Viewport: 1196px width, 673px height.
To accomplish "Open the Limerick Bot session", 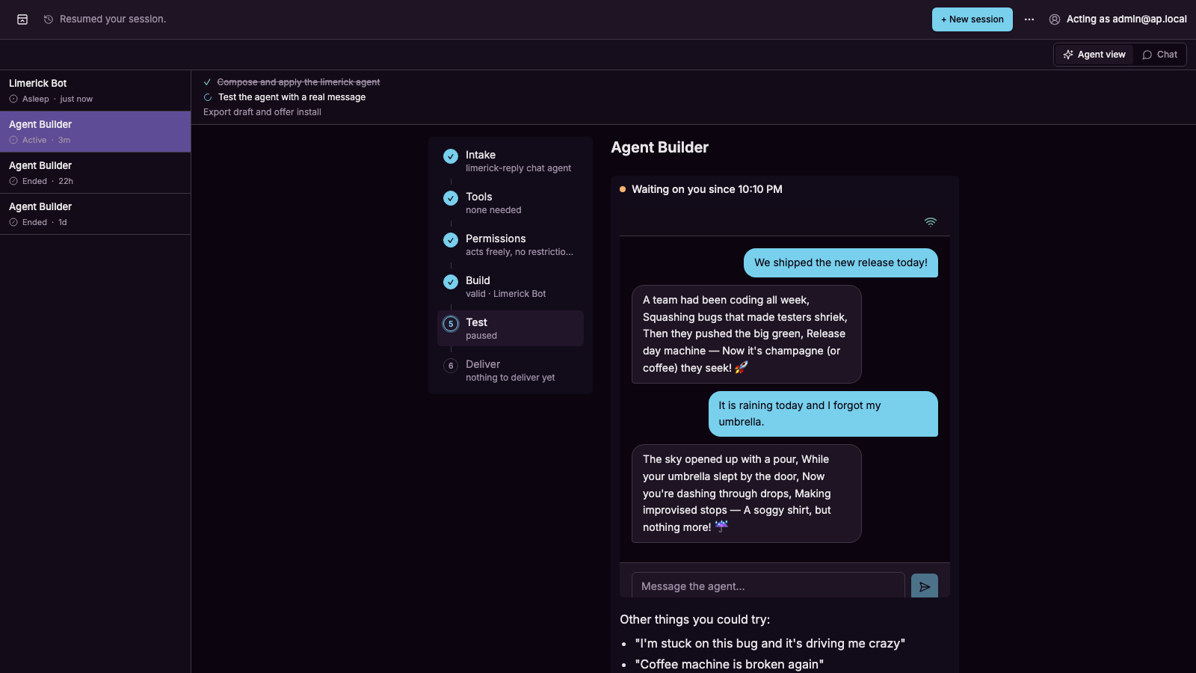I will pos(96,90).
